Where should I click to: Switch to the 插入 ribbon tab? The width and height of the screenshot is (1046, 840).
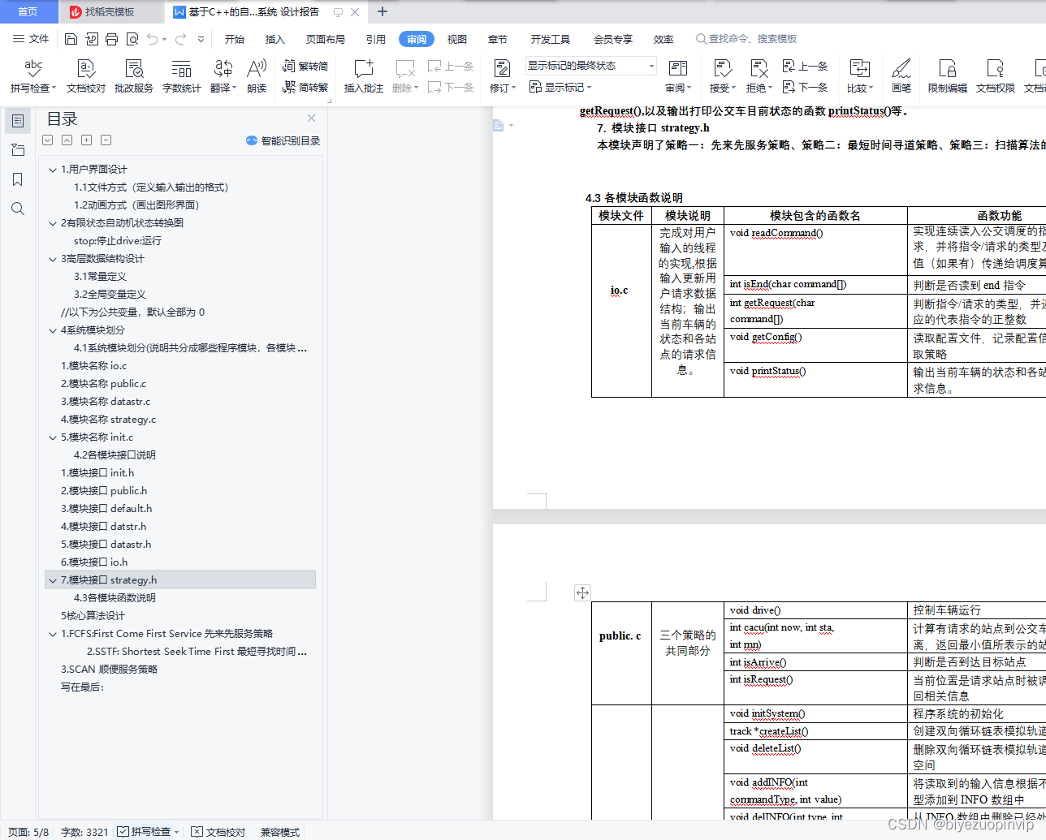(x=275, y=39)
